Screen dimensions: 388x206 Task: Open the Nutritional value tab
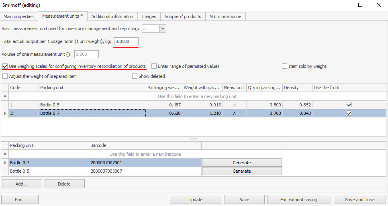coord(225,16)
